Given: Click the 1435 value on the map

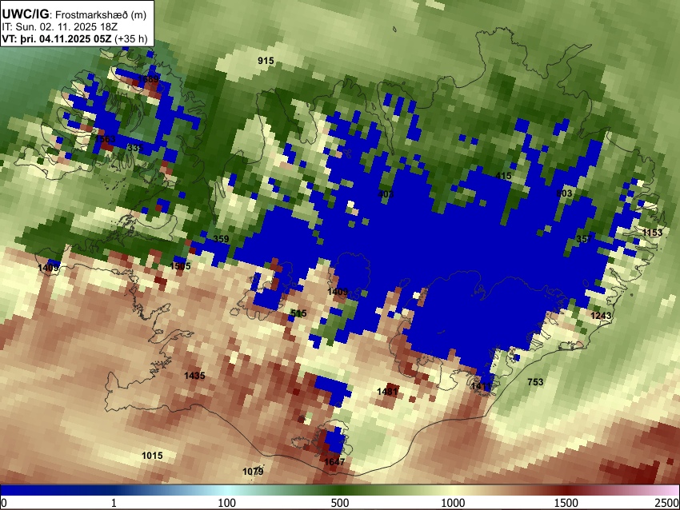Looking at the screenshot, I should pos(194,376).
